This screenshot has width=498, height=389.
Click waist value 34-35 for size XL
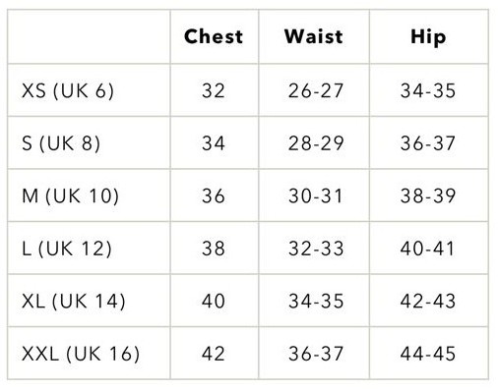point(316,301)
